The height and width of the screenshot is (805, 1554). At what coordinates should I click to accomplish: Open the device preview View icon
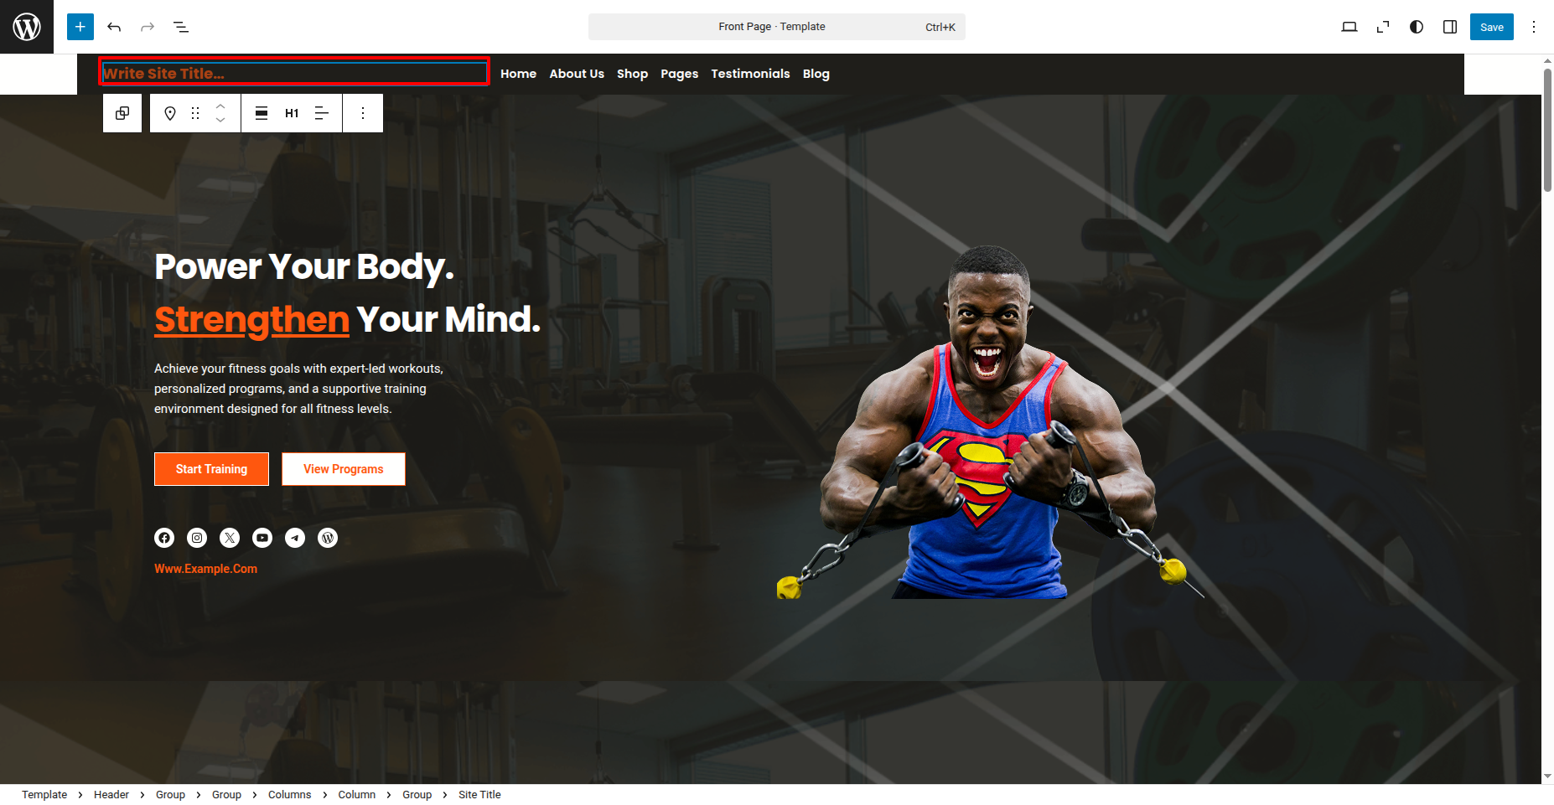[x=1349, y=27]
